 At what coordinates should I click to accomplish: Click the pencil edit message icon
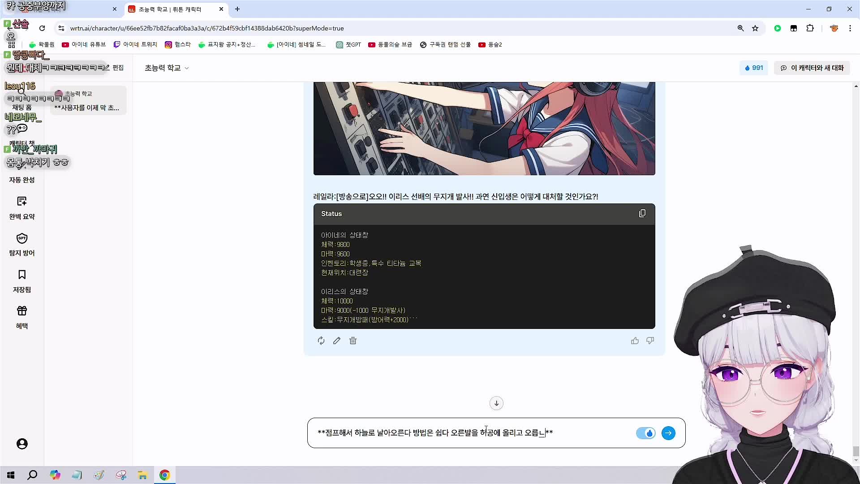coord(337,341)
